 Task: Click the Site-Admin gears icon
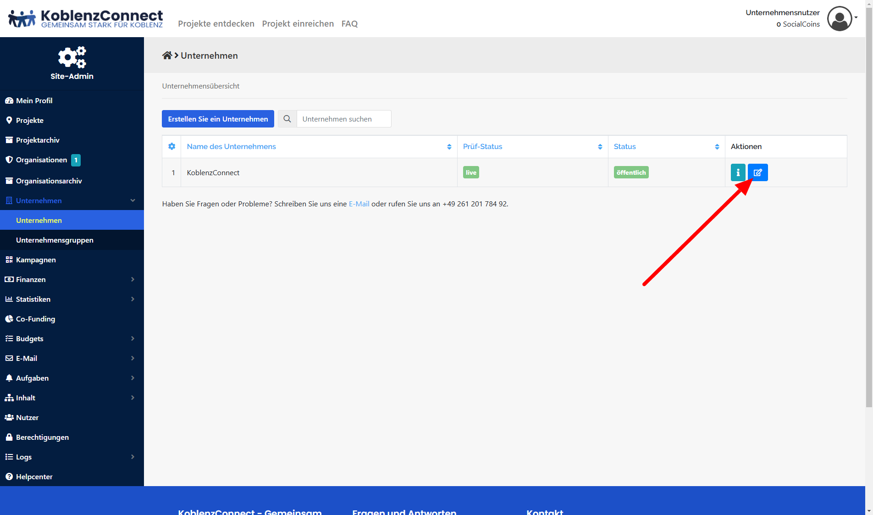tap(72, 57)
